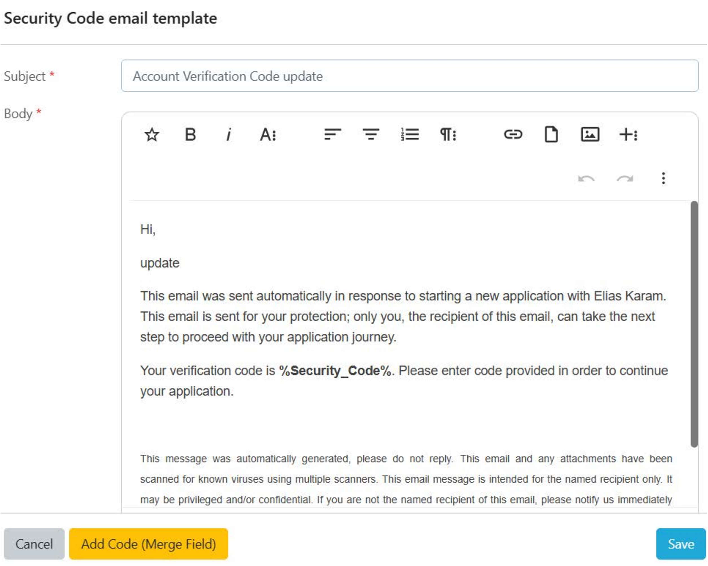Click the align center icon
This screenshot has width=708, height=566.
(371, 134)
